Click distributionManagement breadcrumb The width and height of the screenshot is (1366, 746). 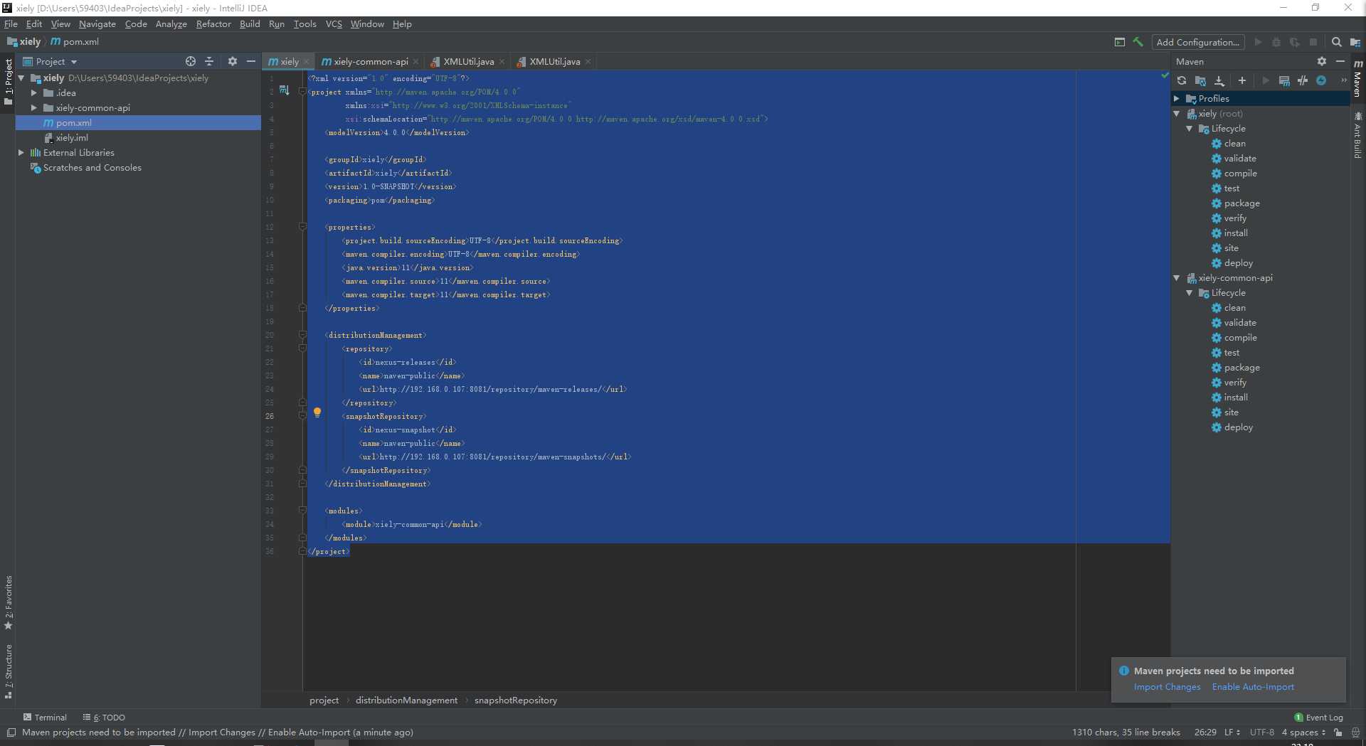406,700
